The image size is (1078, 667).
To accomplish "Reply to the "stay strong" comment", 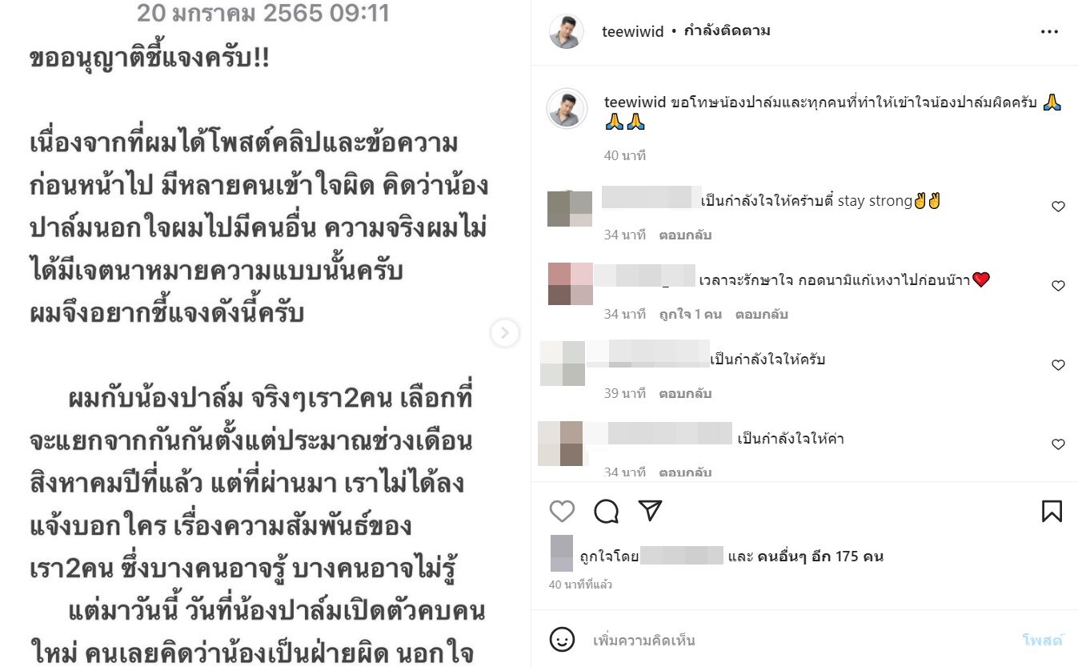I will click(685, 235).
